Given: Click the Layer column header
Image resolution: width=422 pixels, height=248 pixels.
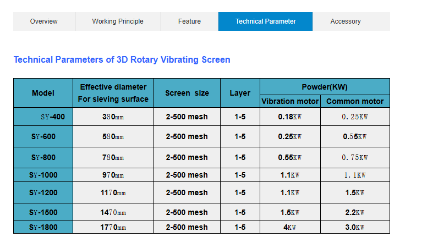Looking at the screenshot, I should tap(240, 93).
